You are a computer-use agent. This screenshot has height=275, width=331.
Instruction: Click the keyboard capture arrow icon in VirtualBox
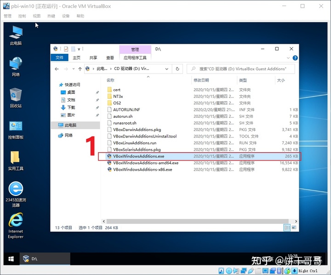point(294,270)
